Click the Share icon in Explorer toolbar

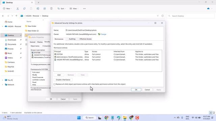point(45,8)
